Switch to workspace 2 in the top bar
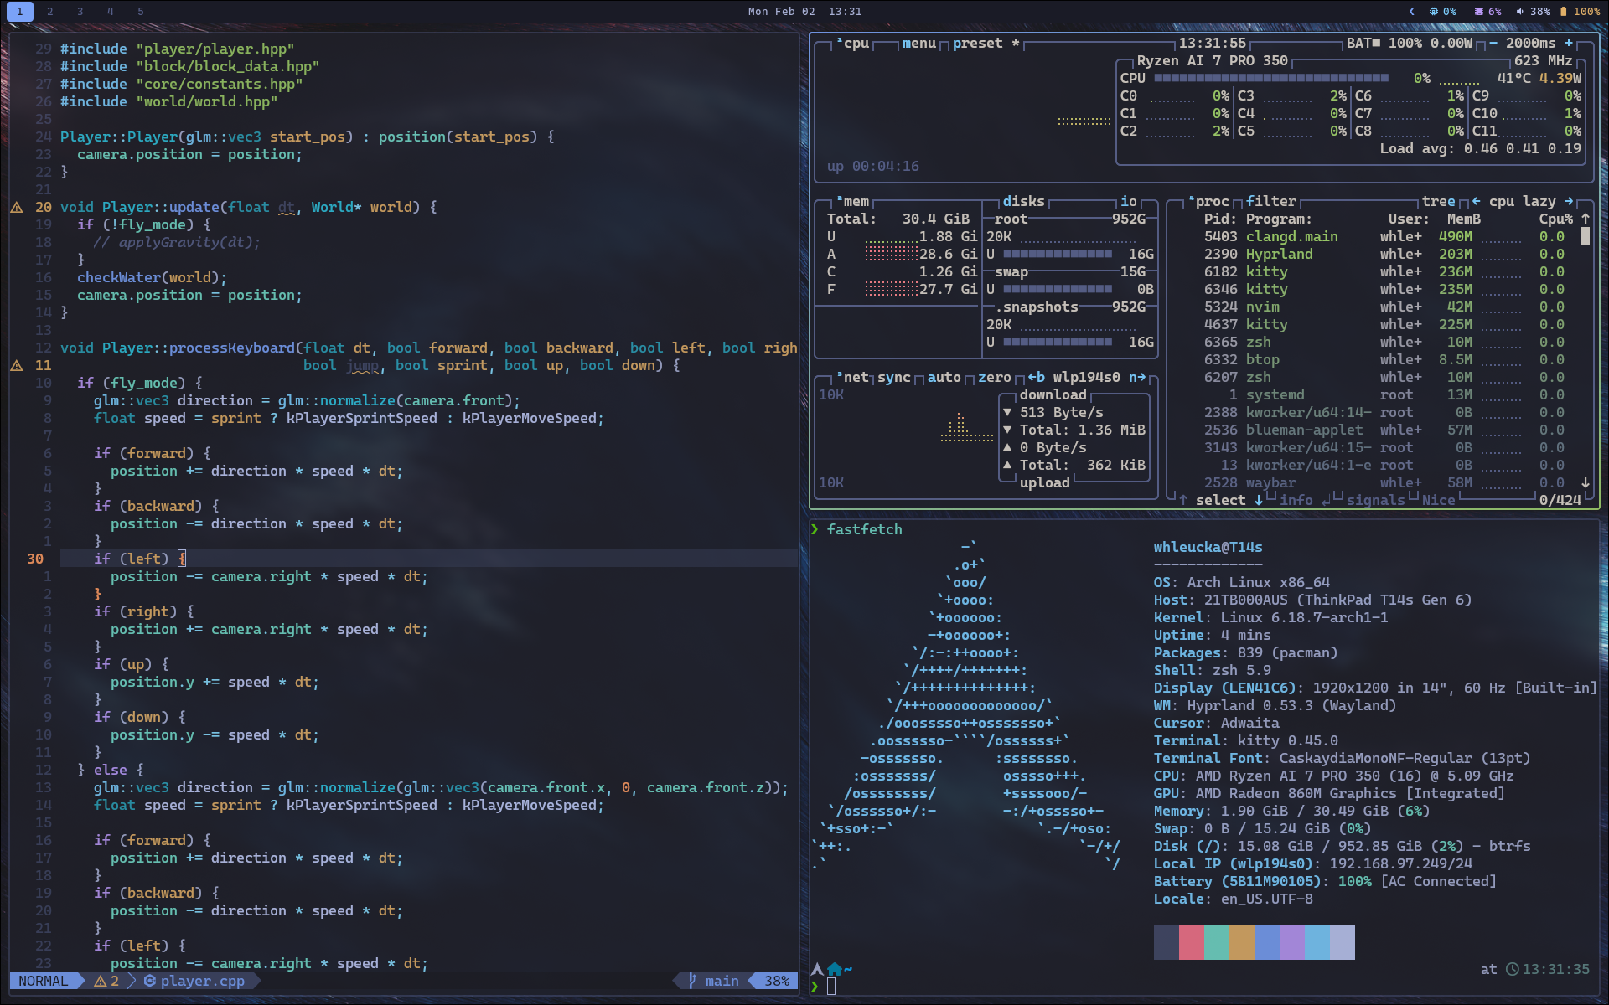The width and height of the screenshot is (1609, 1005). pyautogui.click(x=49, y=12)
